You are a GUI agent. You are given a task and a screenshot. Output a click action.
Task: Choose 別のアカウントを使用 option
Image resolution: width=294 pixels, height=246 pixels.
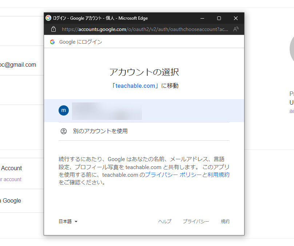[144, 131]
